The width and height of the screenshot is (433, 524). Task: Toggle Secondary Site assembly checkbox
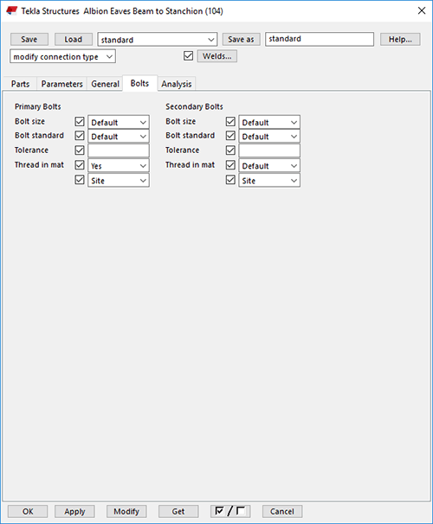click(230, 180)
